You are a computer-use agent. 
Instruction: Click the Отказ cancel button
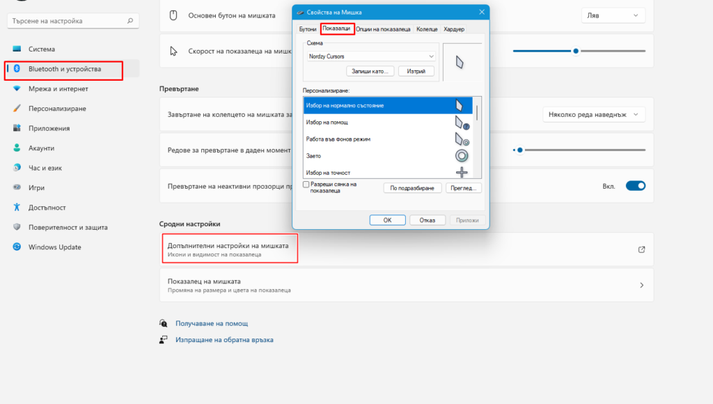(x=428, y=220)
